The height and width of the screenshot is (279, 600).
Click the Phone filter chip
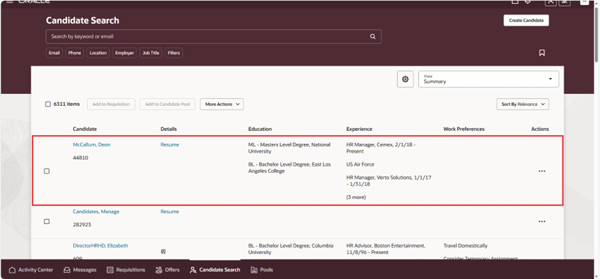tap(75, 53)
